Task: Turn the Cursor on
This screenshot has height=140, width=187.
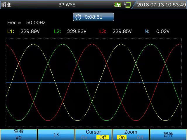Action: tap(84, 137)
